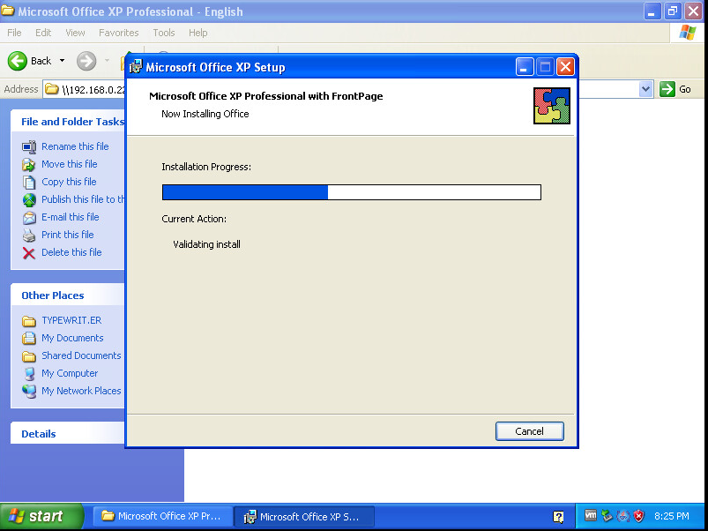708x531 pixels.
Task: Choose E-mail this file task
Action: click(70, 217)
